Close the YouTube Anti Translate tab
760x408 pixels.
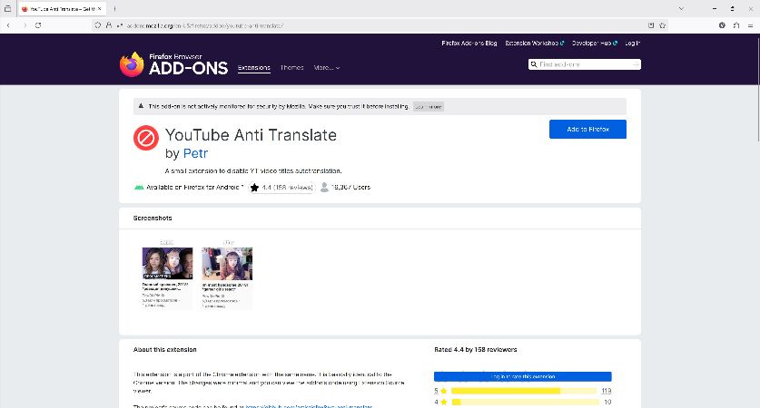coord(99,9)
